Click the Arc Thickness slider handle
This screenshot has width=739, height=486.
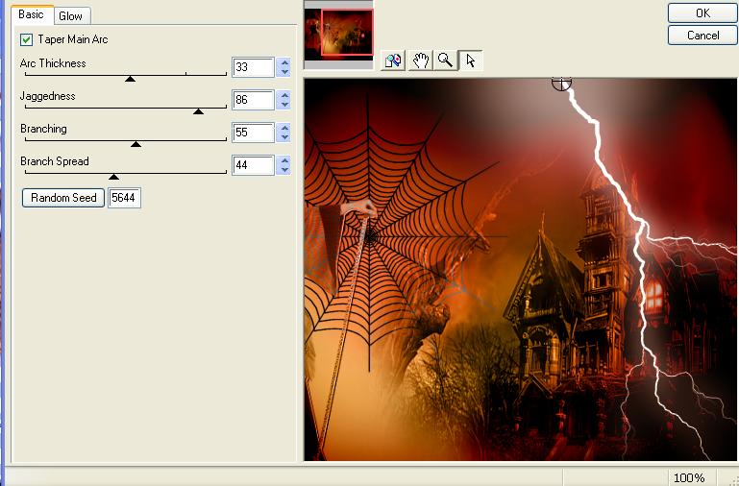click(x=130, y=79)
